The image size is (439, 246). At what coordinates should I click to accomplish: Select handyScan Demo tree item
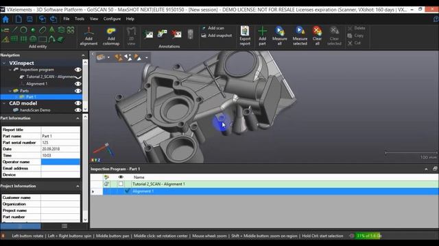(35, 110)
